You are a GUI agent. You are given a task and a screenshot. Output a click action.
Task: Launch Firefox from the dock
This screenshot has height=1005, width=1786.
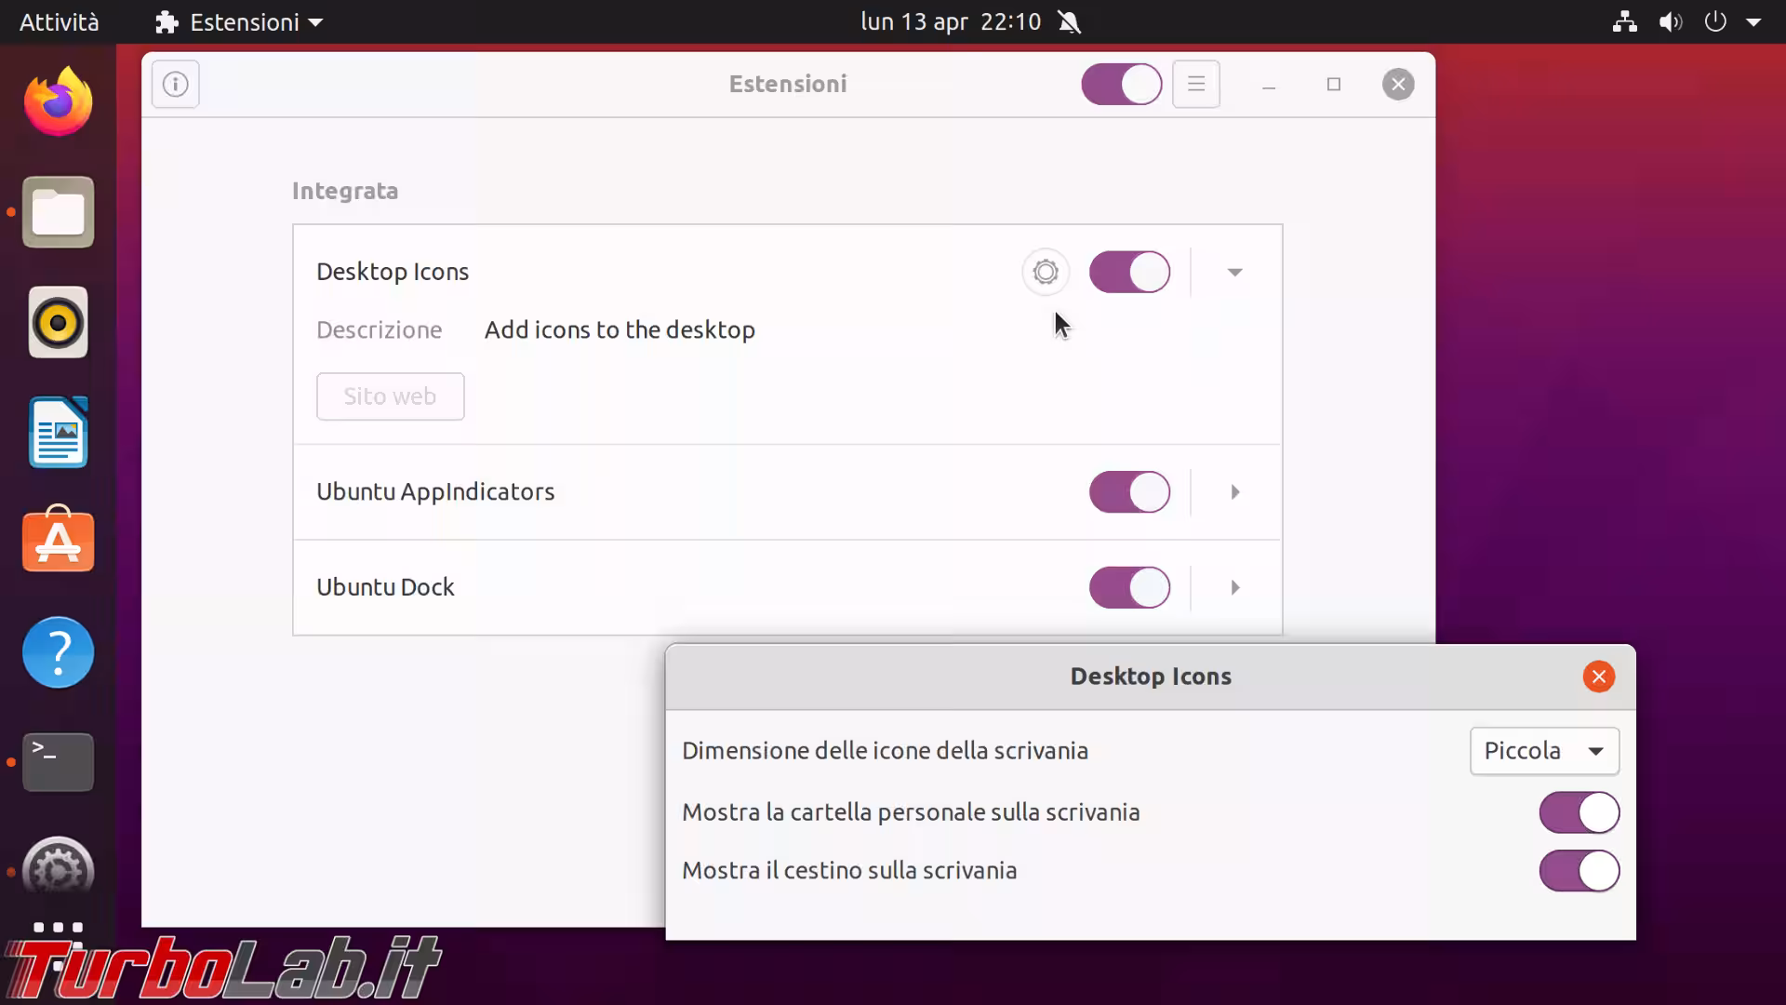coord(58,102)
